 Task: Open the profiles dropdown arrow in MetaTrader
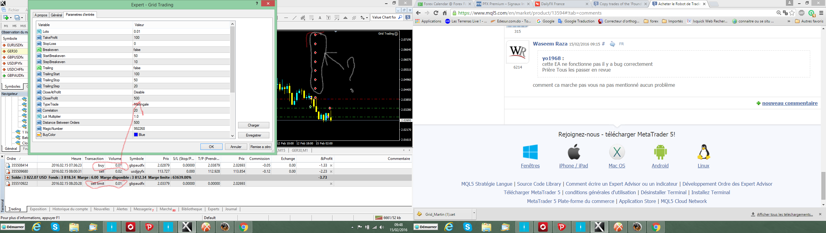tap(22, 18)
